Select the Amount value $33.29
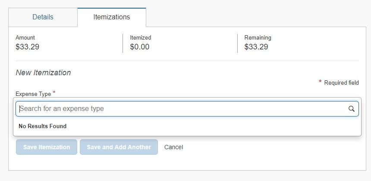The height and width of the screenshot is (181, 371). 28,47
